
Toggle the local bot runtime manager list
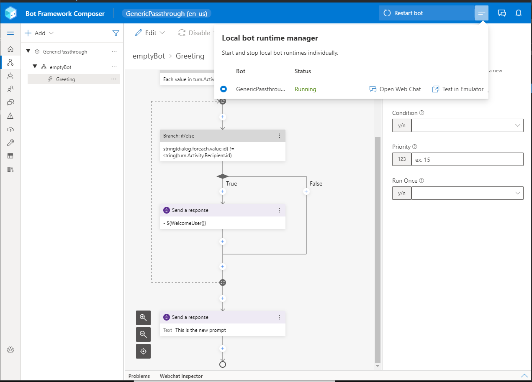tap(482, 13)
